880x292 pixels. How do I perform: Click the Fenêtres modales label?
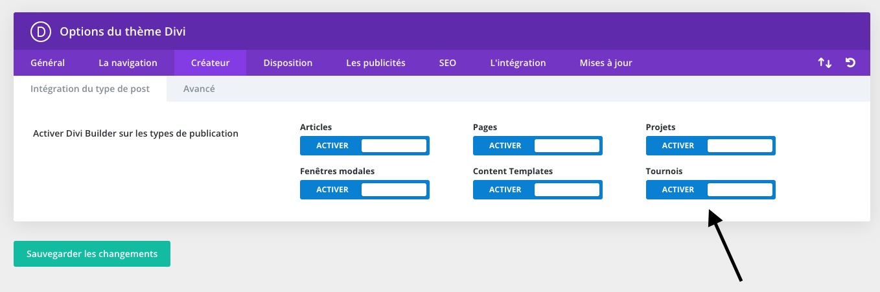coord(338,172)
